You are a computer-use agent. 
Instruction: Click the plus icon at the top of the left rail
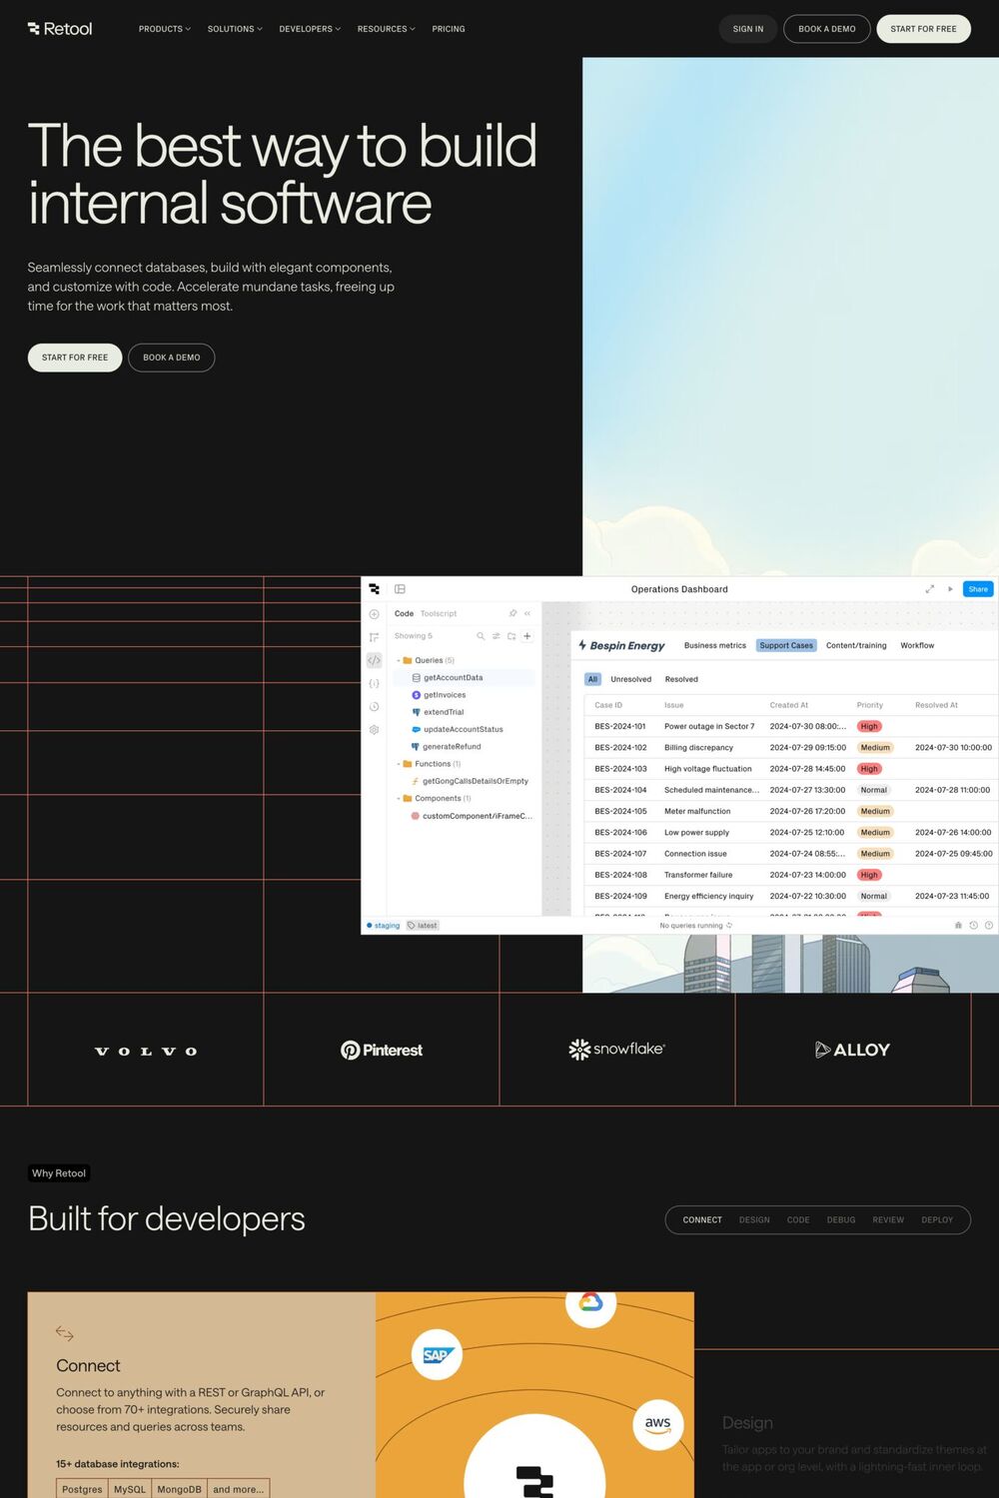(x=374, y=614)
